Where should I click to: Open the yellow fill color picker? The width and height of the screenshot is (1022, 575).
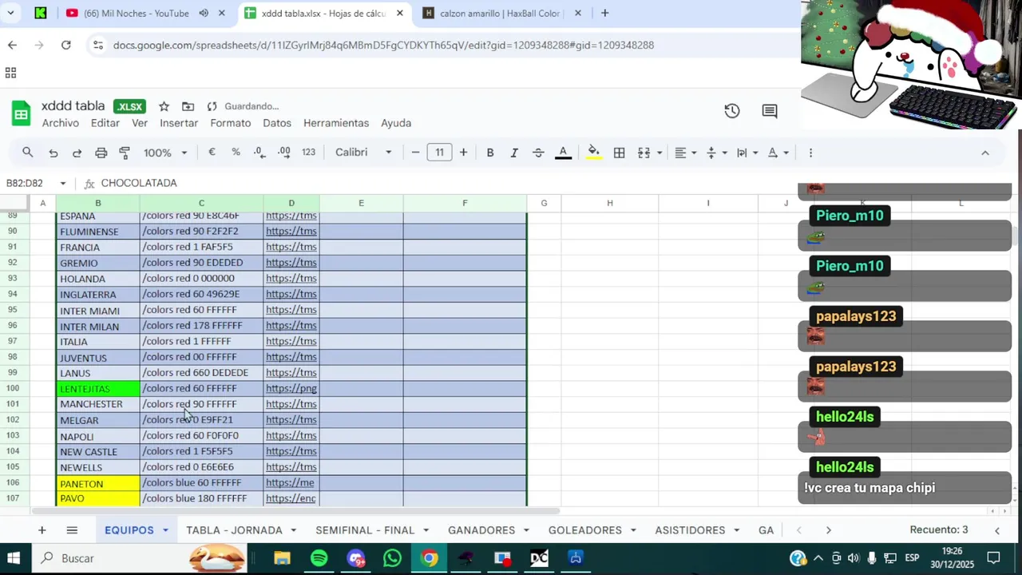pos(593,153)
